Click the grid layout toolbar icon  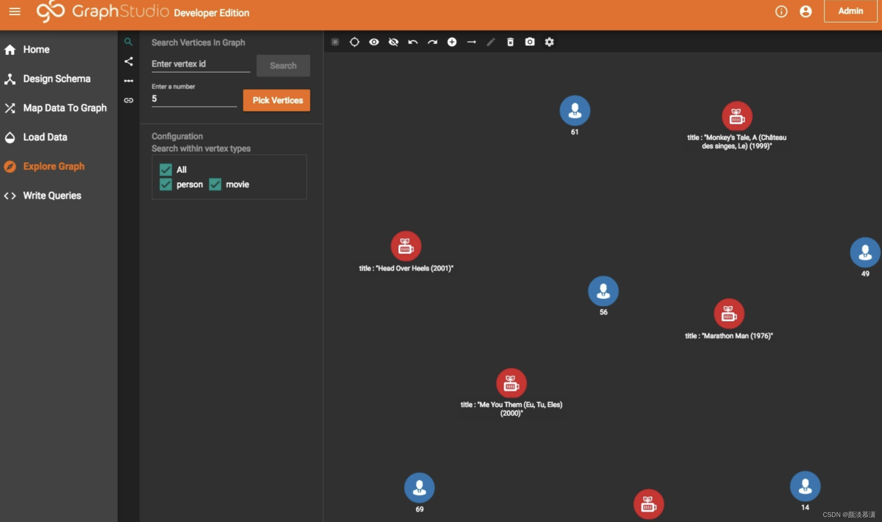(x=335, y=42)
